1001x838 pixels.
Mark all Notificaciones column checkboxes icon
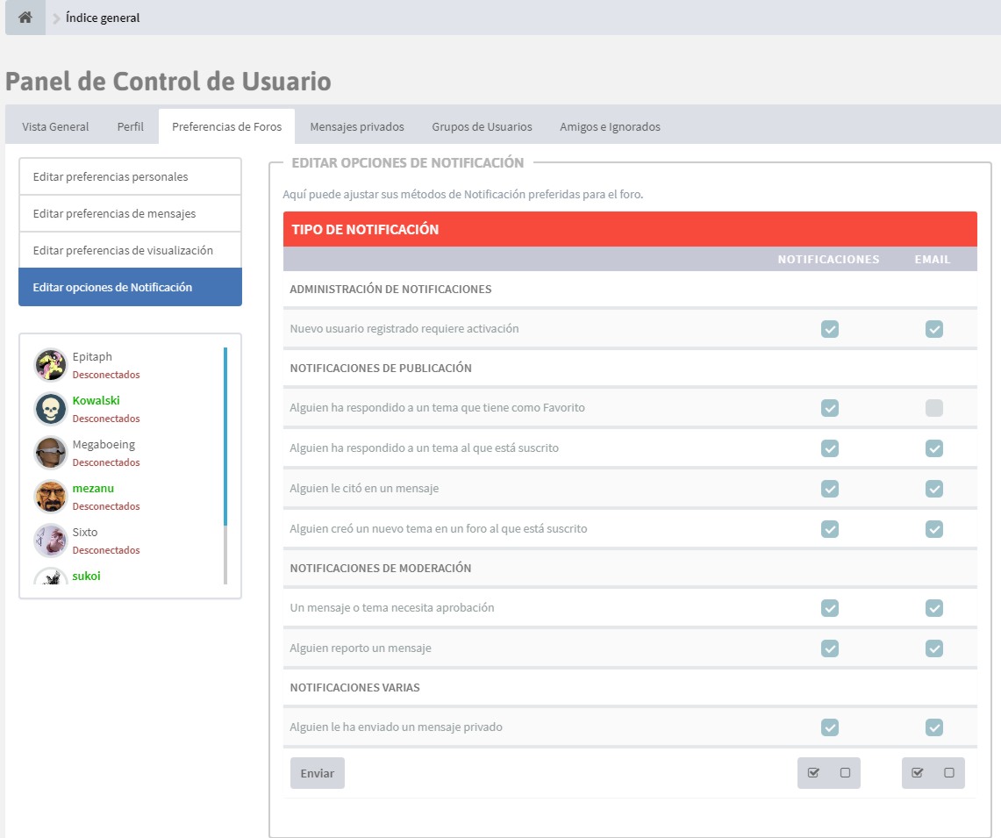[813, 773]
